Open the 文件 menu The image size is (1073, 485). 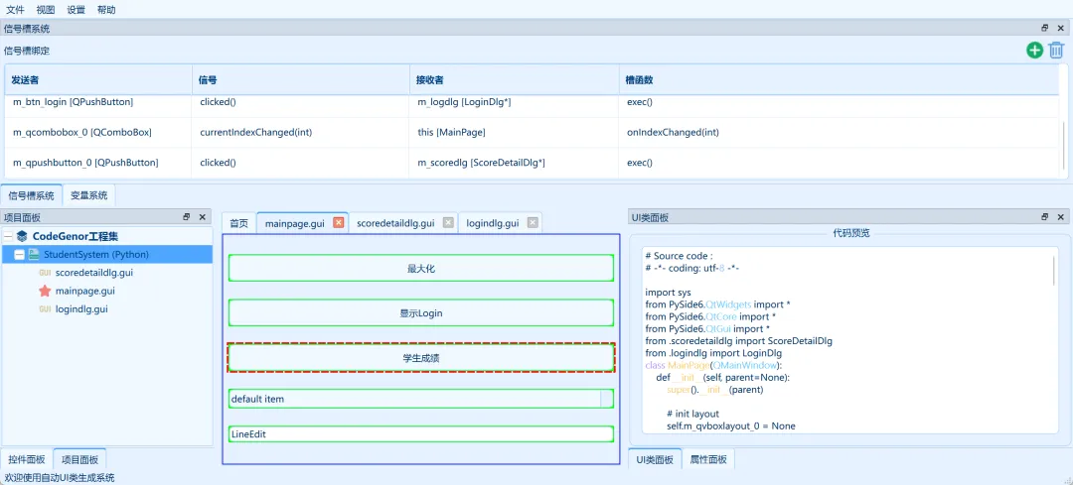click(15, 10)
